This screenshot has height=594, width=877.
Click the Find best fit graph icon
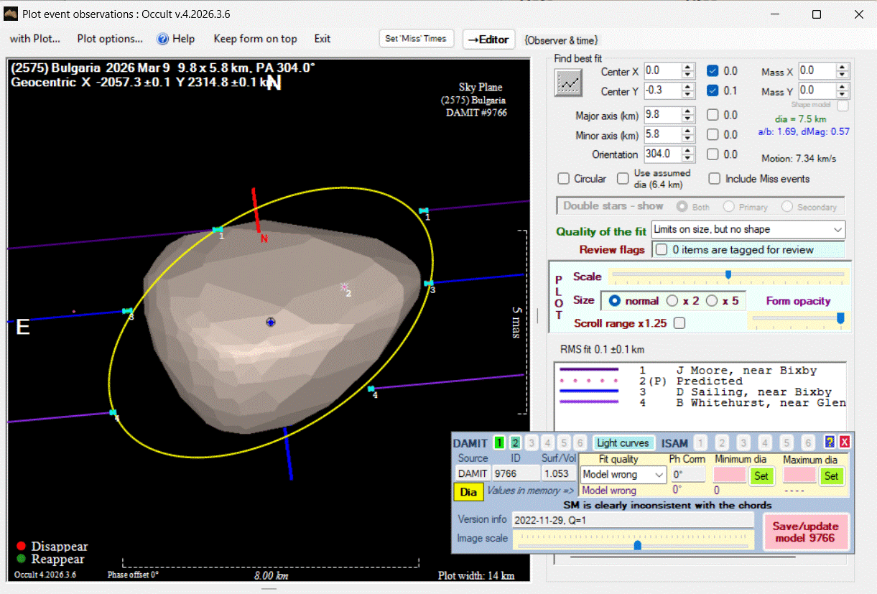pyautogui.click(x=568, y=83)
